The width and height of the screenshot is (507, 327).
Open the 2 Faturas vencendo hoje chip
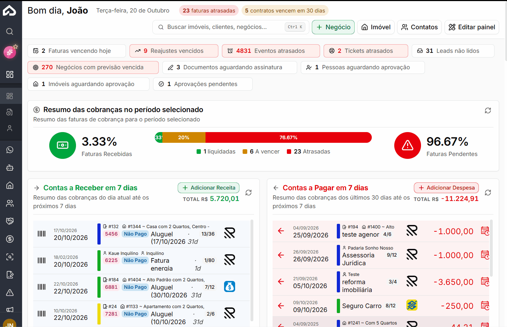click(x=77, y=51)
